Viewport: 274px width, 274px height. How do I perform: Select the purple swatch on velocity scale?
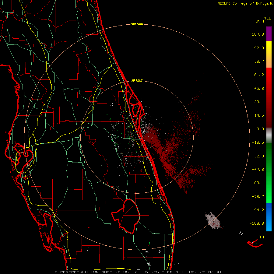[269, 34]
